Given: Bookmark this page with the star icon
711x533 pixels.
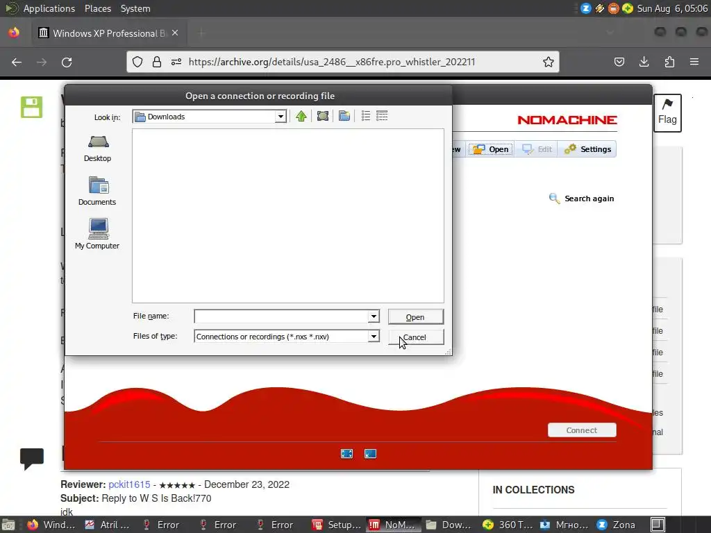Looking at the screenshot, I should pyautogui.click(x=549, y=62).
